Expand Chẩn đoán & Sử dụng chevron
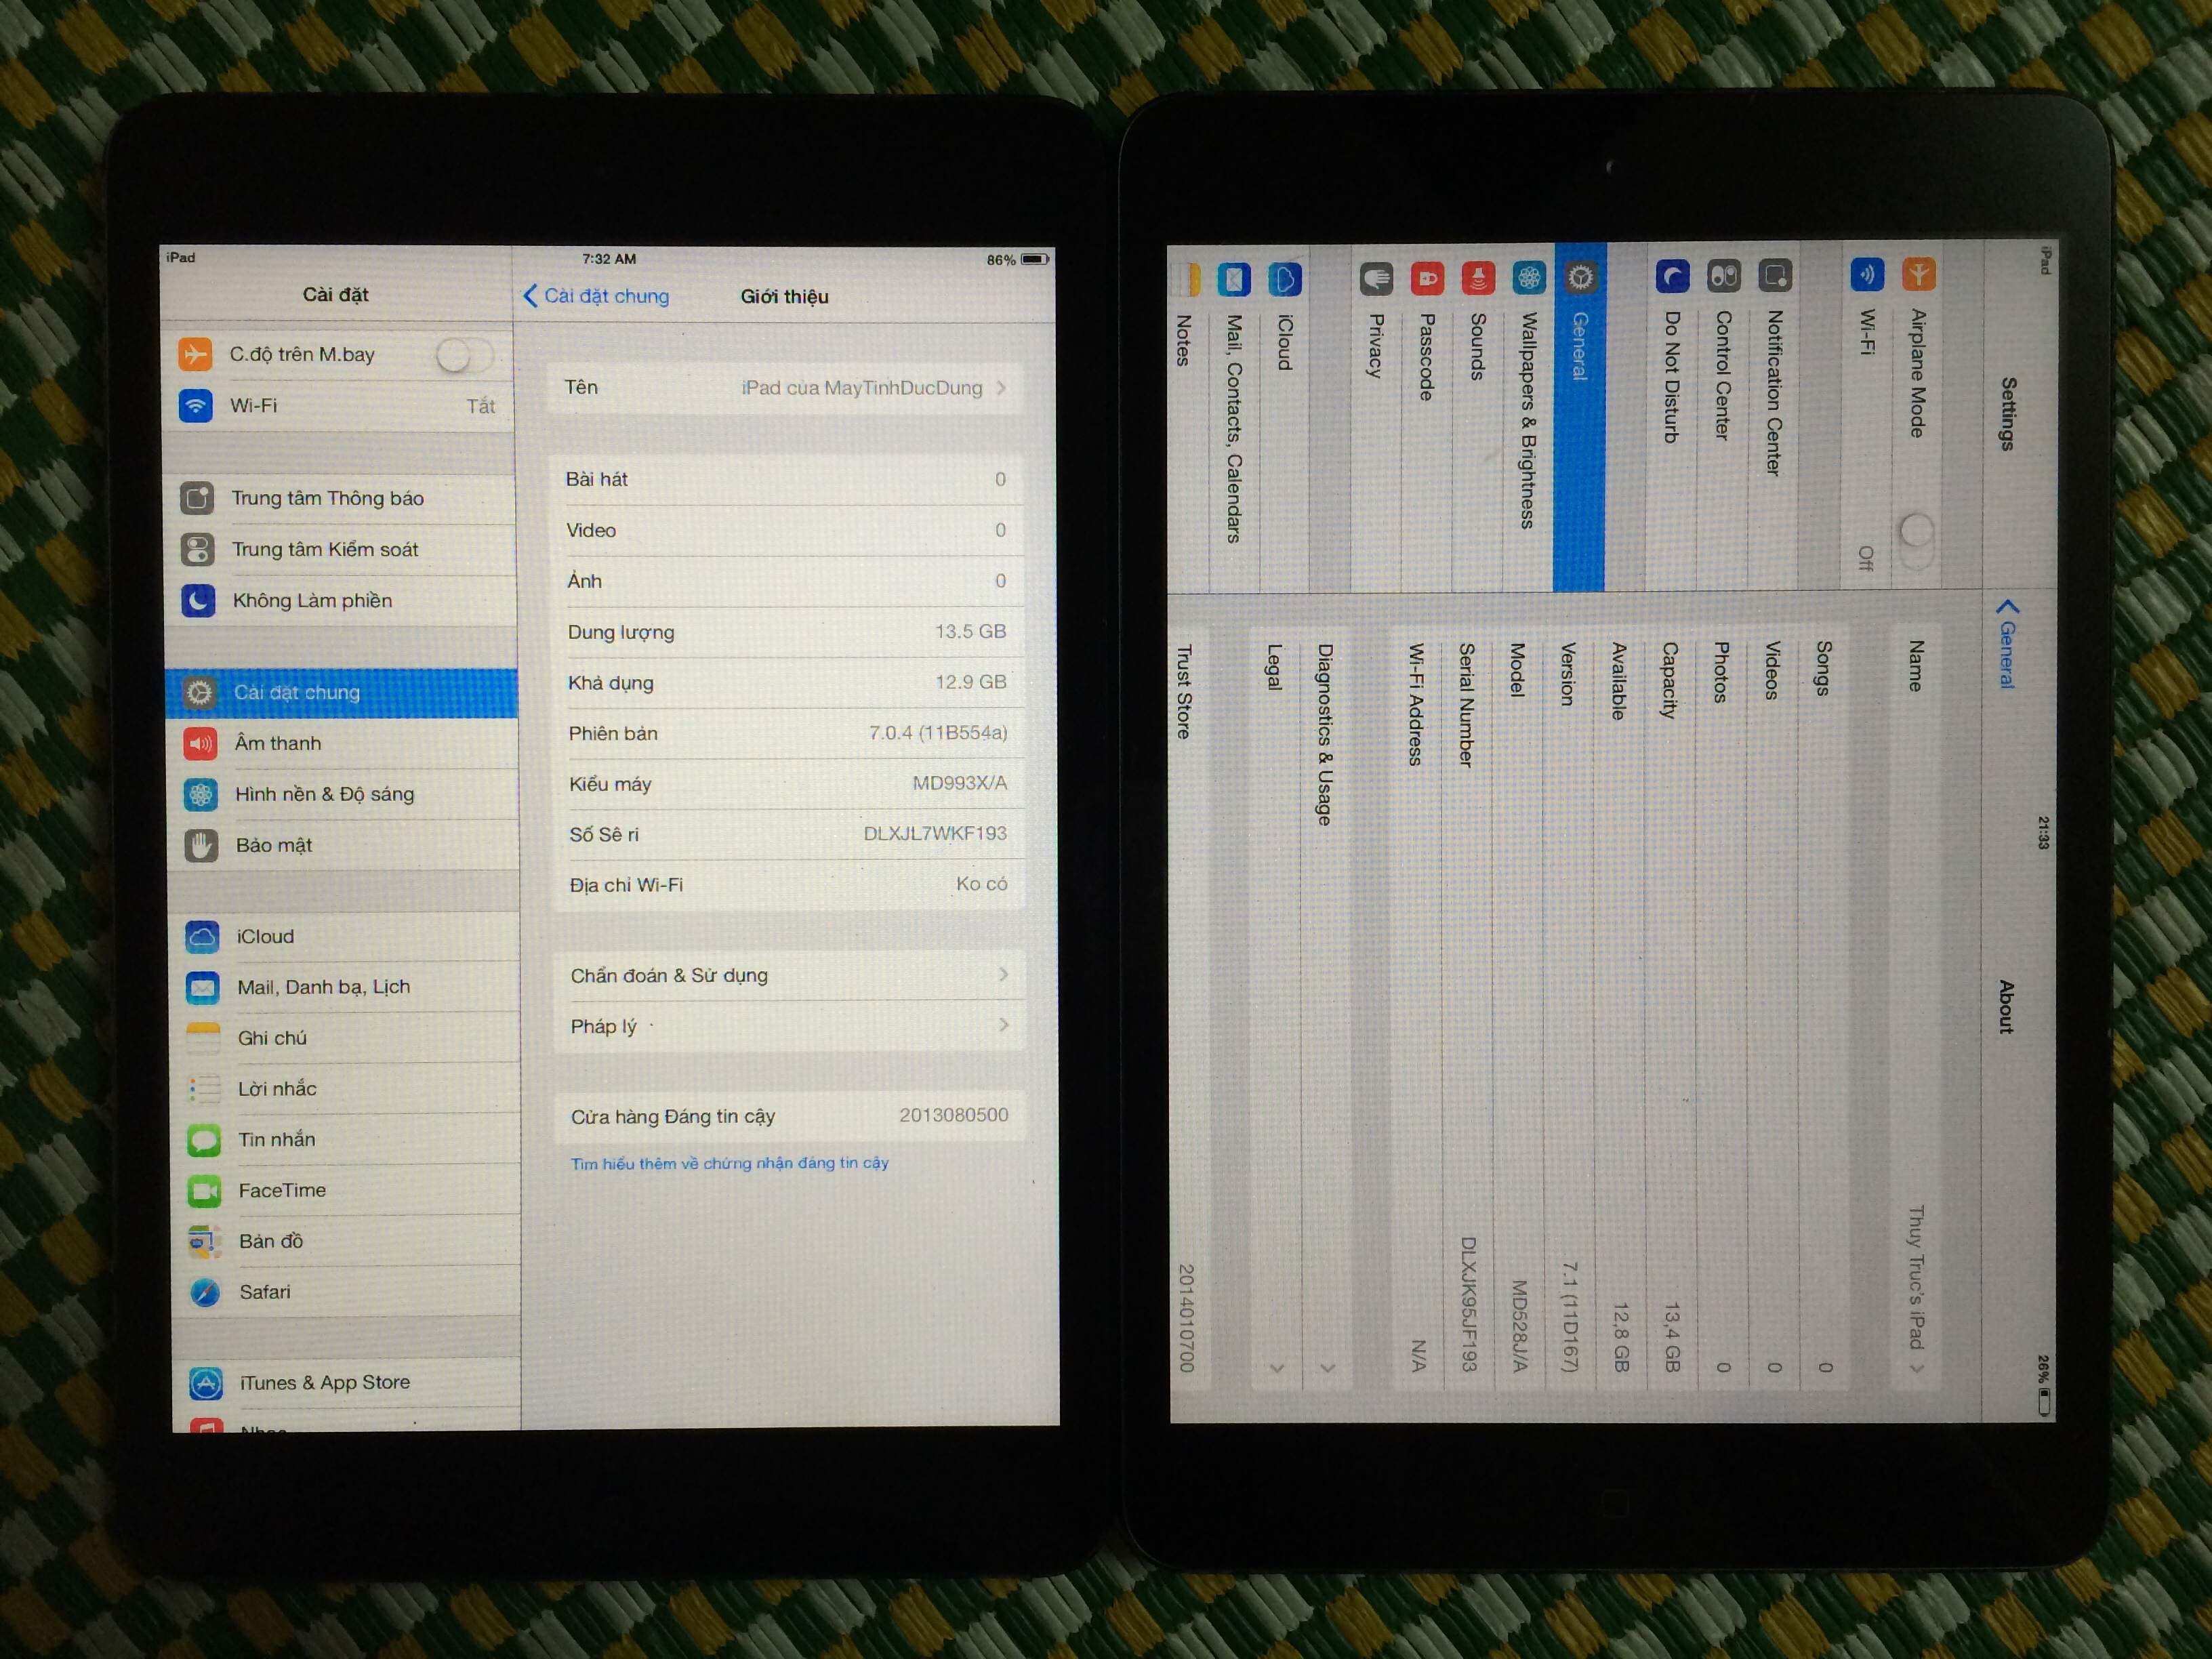The height and width of the screenshot is (1659, 2212). point(1003,974)
